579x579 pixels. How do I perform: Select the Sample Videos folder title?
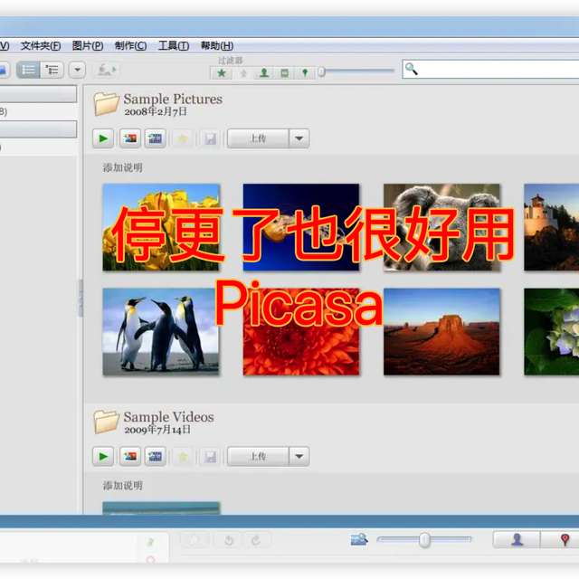point(168,417)
